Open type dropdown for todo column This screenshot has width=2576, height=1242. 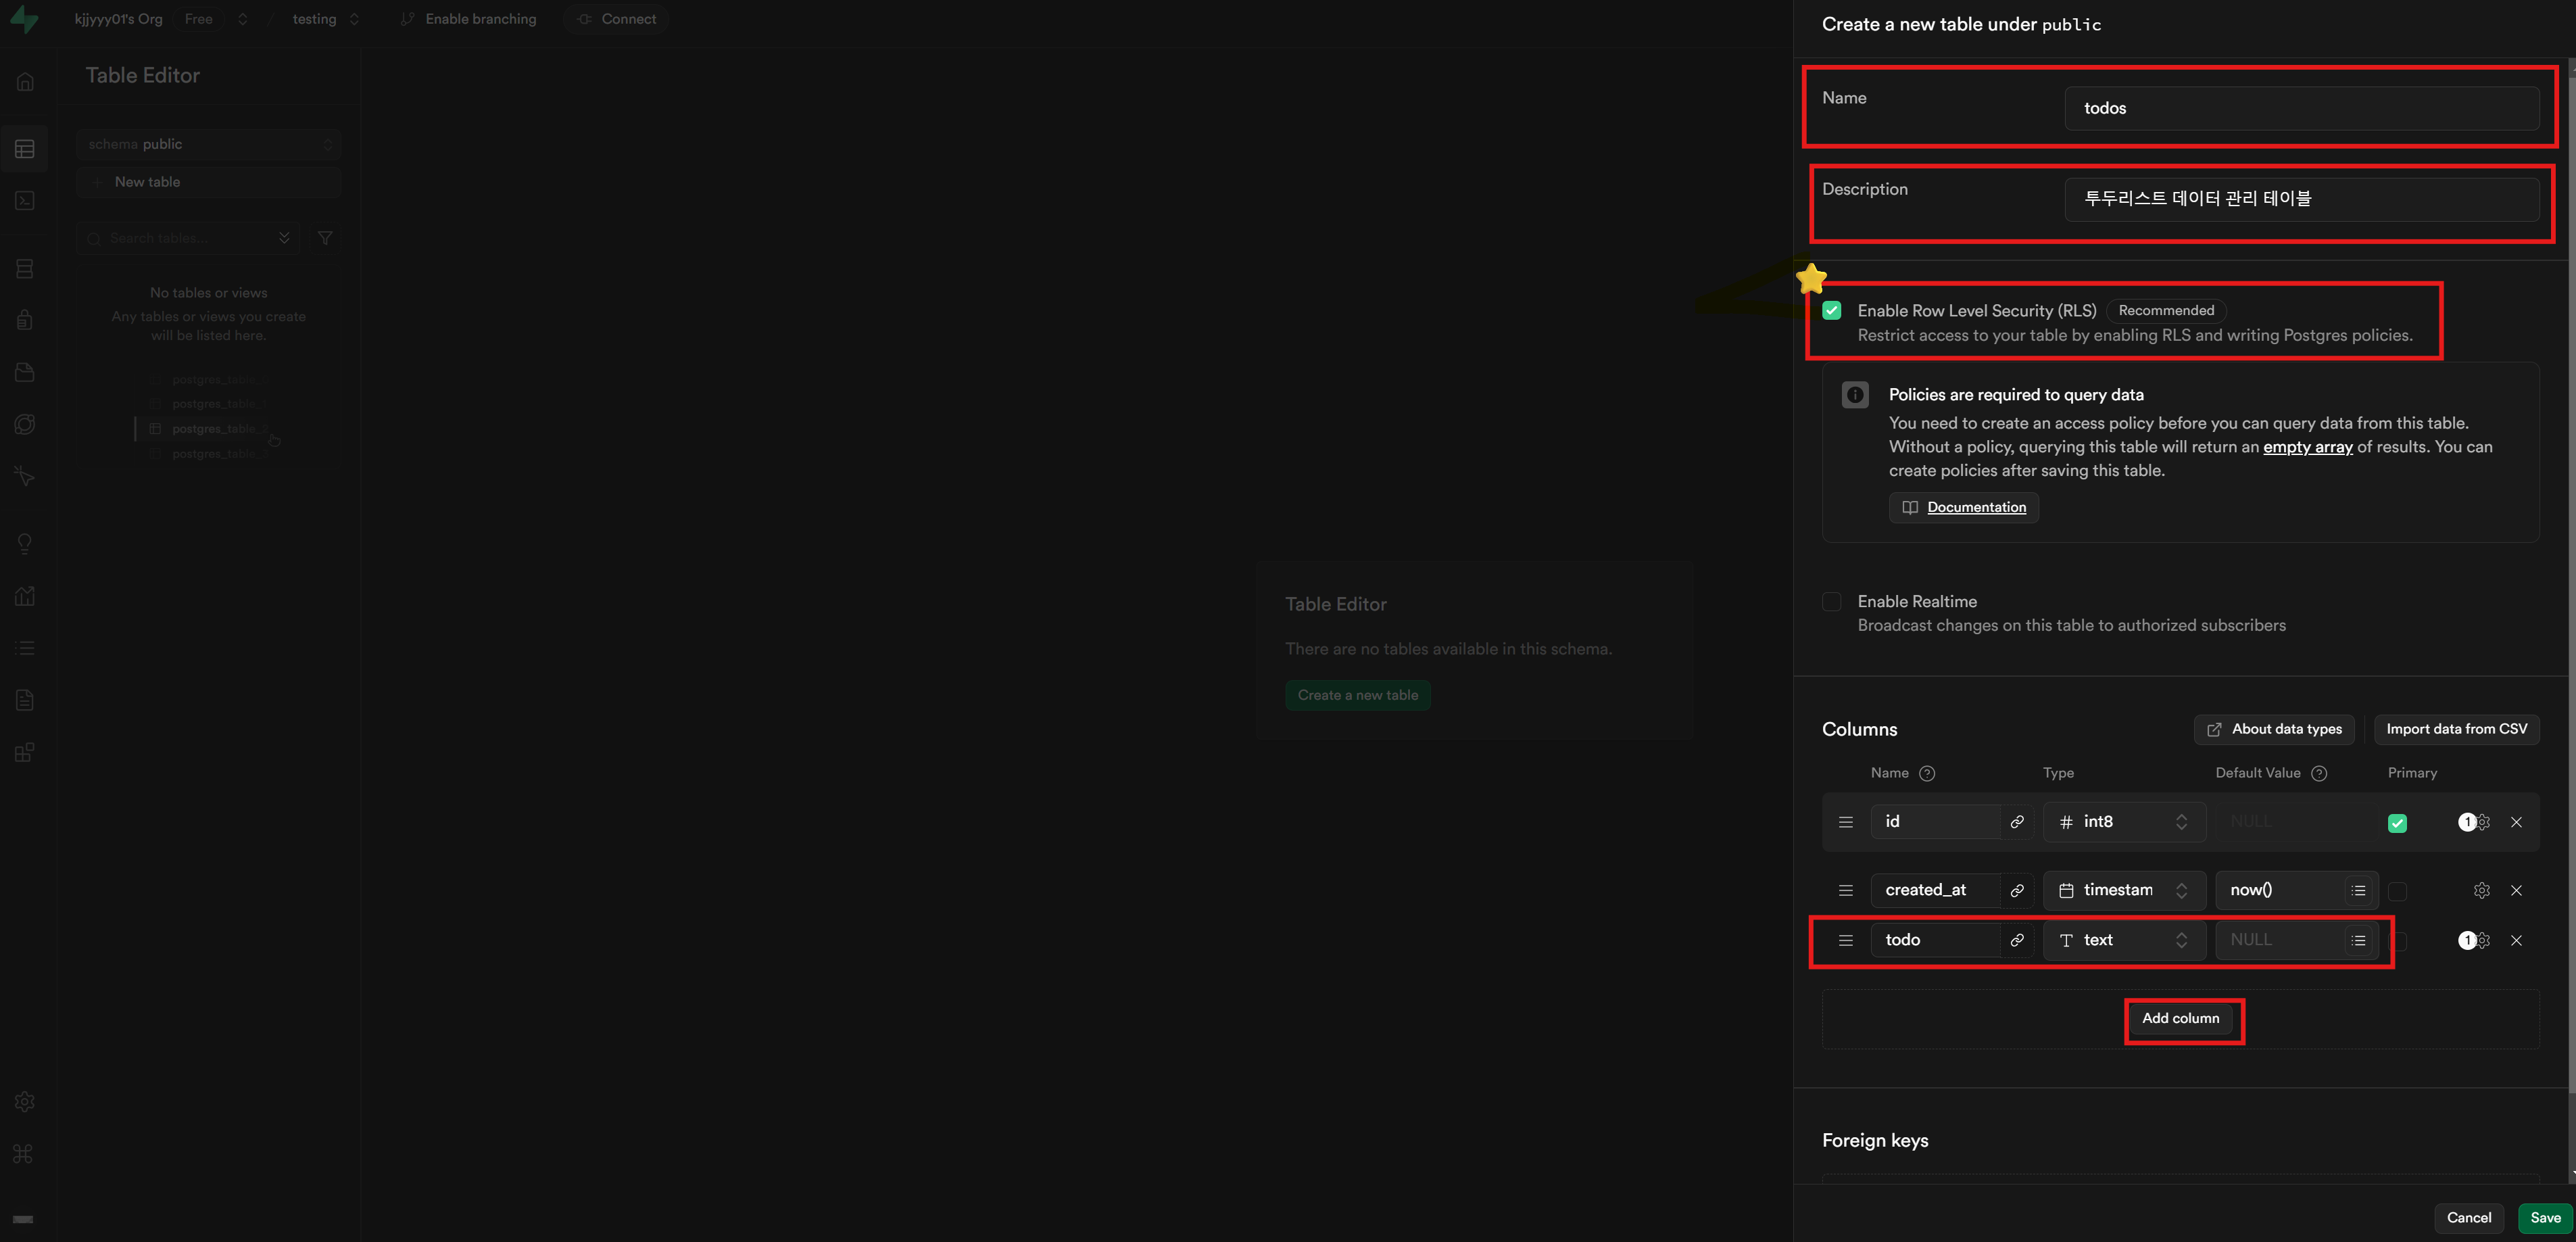point(2123,940)
